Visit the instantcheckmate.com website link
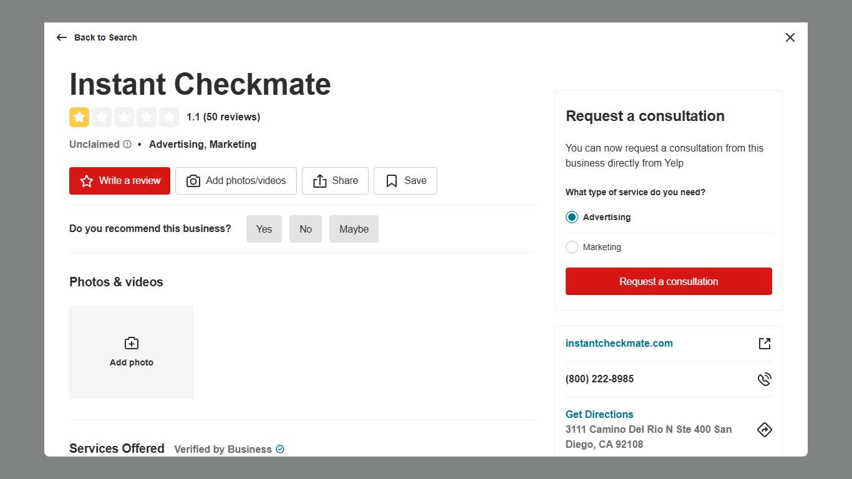This screenshot has width=852, height=479. point(619,343)
